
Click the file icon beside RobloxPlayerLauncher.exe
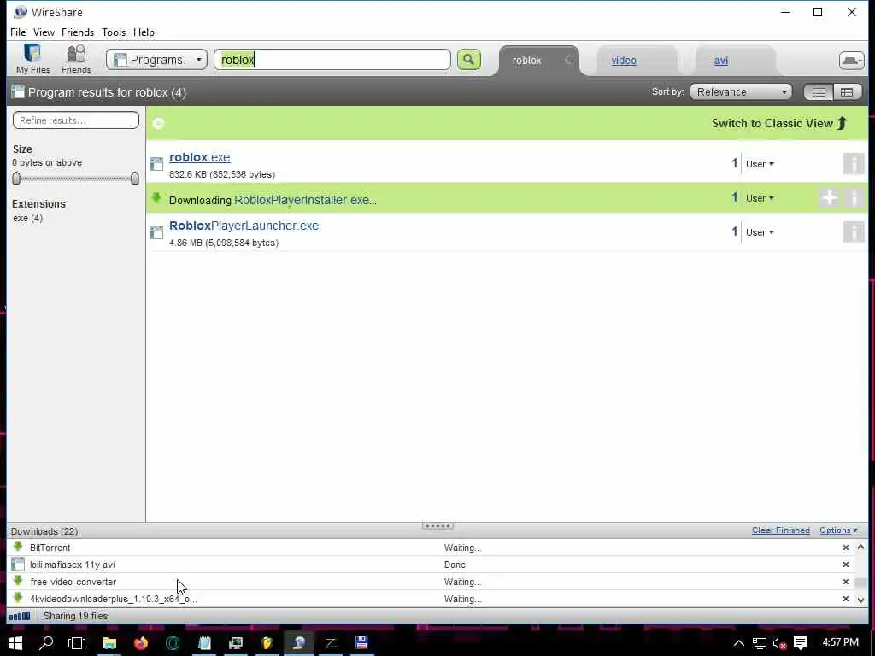tap(156, 231)
